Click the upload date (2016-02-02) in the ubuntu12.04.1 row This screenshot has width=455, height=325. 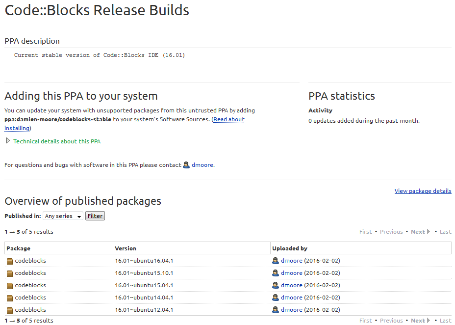(x=322, y=310)
